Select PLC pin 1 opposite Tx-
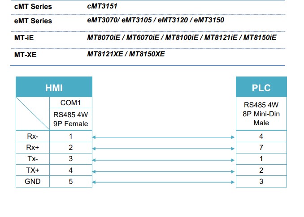 [261, 159]
